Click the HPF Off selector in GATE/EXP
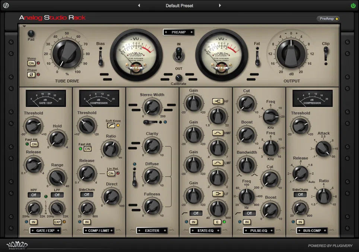This screenshot has width=359, height=252. point(34,195)
